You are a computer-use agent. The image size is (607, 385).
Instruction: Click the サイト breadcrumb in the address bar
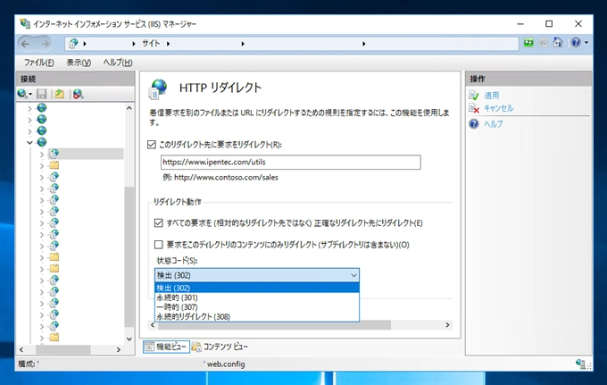151,44
